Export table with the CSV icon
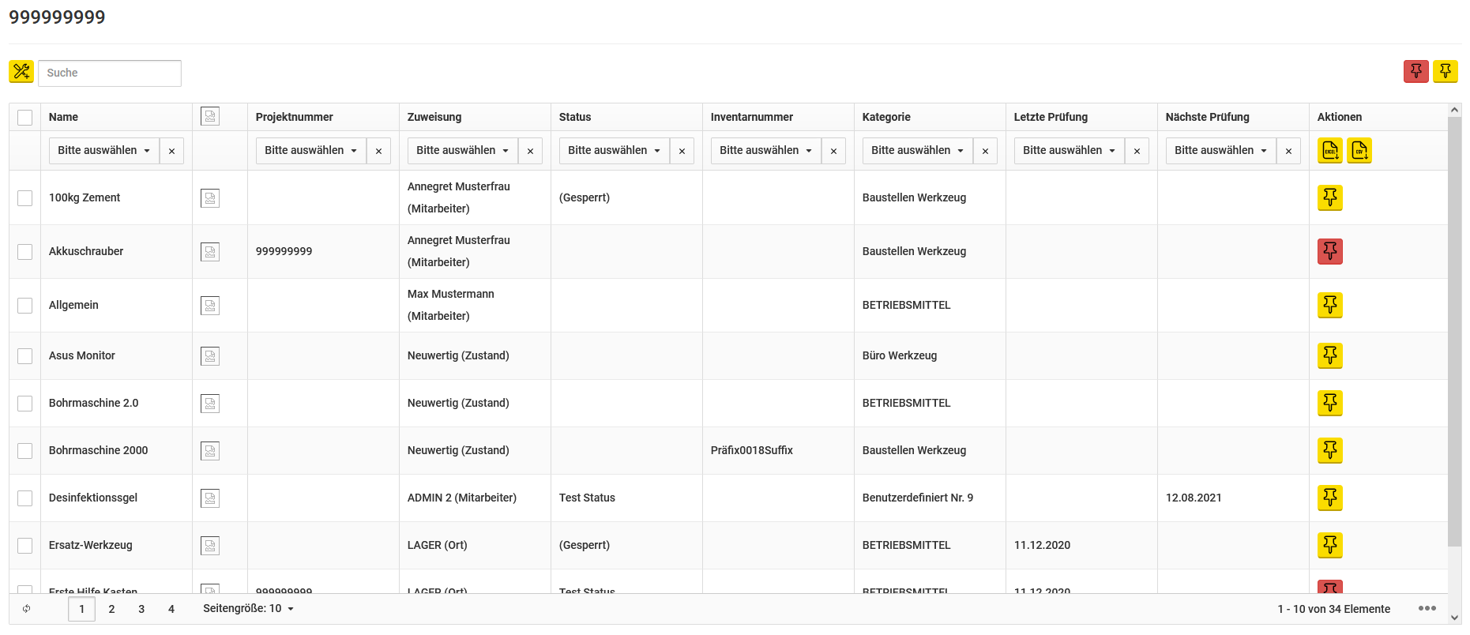Screen dimensions: 1470x635 click(x=1359, y=150)
